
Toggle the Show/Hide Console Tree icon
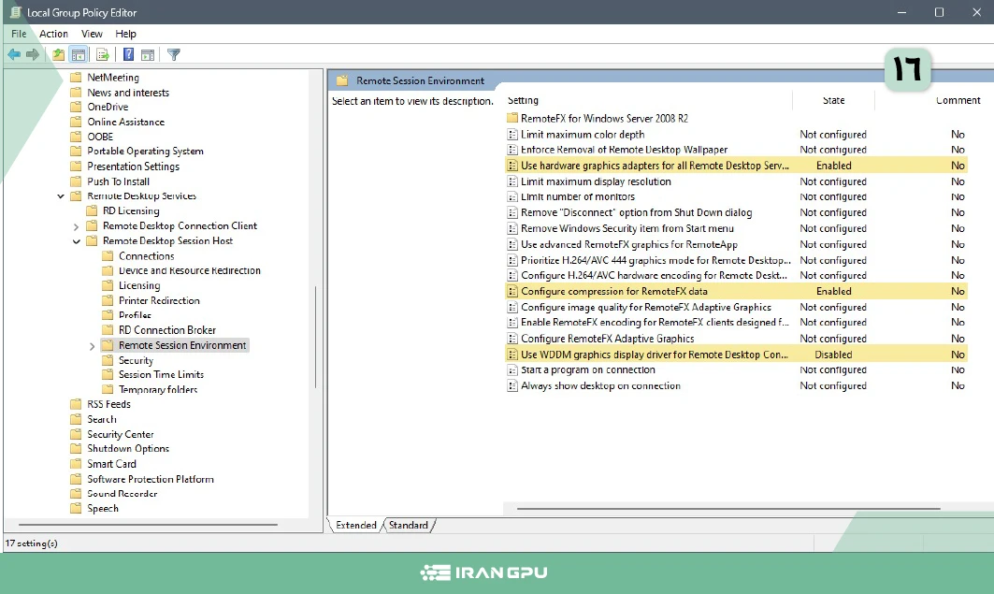point(79,54)
